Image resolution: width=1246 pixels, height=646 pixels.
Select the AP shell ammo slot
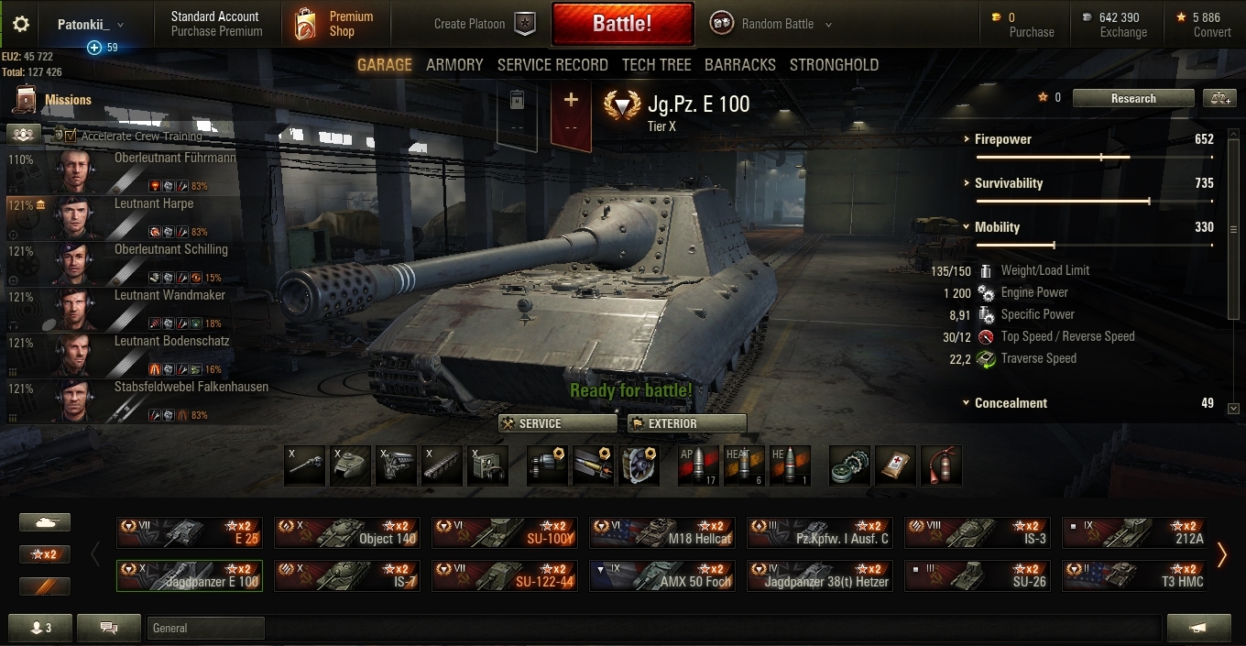[698, 465]
